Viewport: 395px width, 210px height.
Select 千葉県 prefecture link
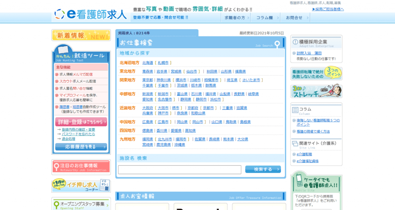point(148,86)
